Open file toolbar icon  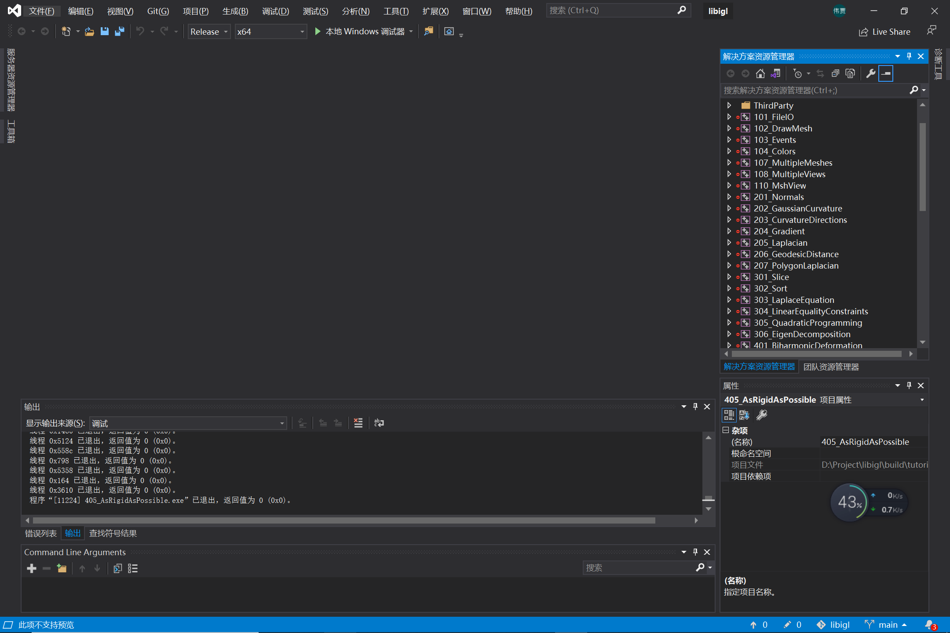pyautogui.click(x=89, y=31)
